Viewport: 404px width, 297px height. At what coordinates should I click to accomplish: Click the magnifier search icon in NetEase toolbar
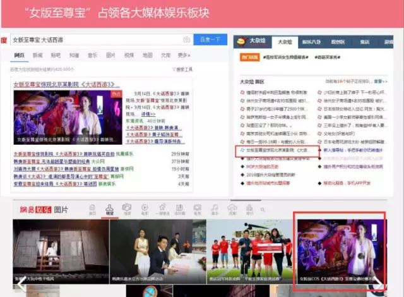[x=263, y=210]
